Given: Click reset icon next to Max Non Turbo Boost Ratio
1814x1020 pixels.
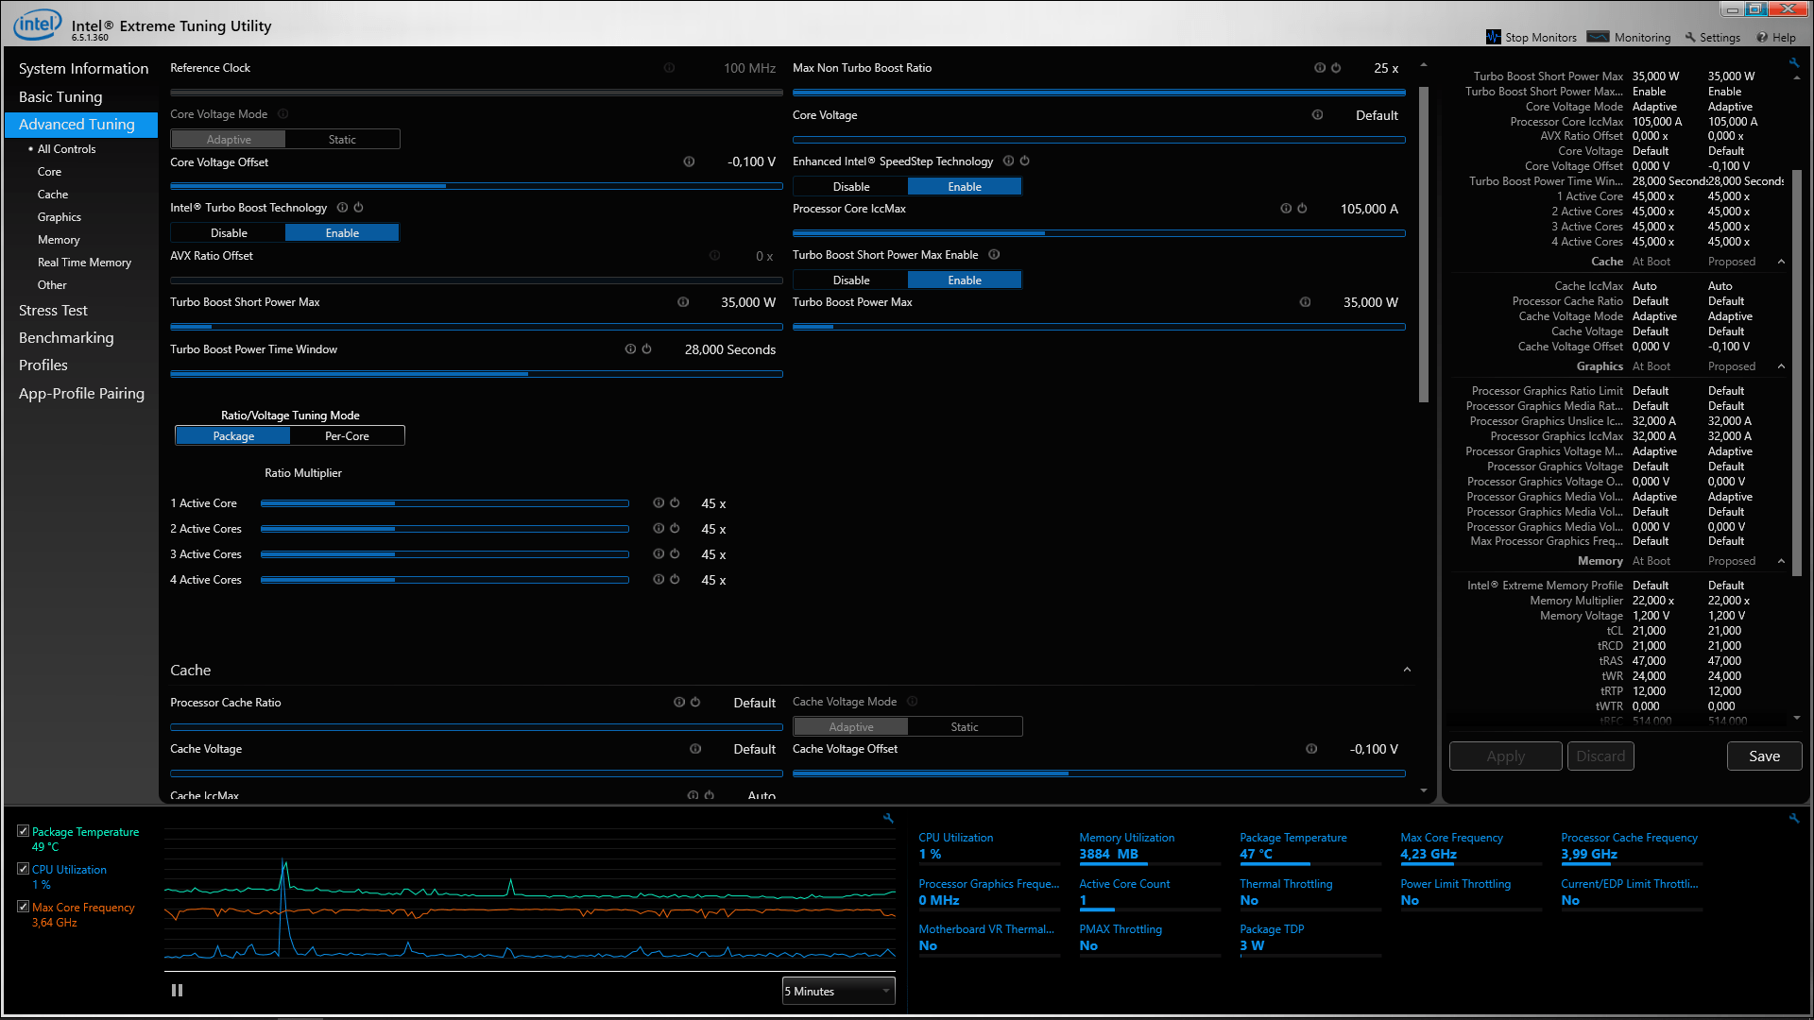Looking at the screenshot, I should (x=1336, y=68).
